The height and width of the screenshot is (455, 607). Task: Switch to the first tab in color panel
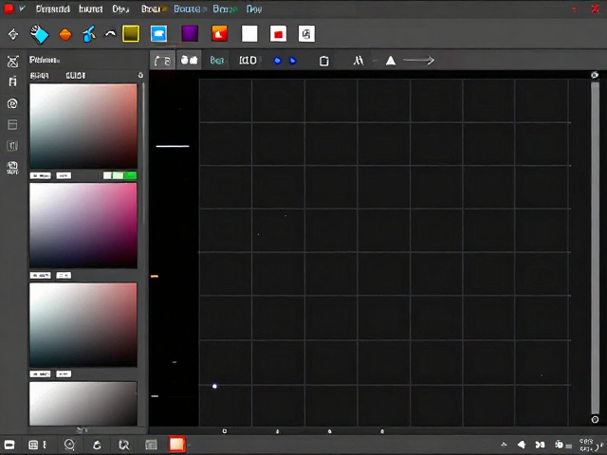point(40,76)
